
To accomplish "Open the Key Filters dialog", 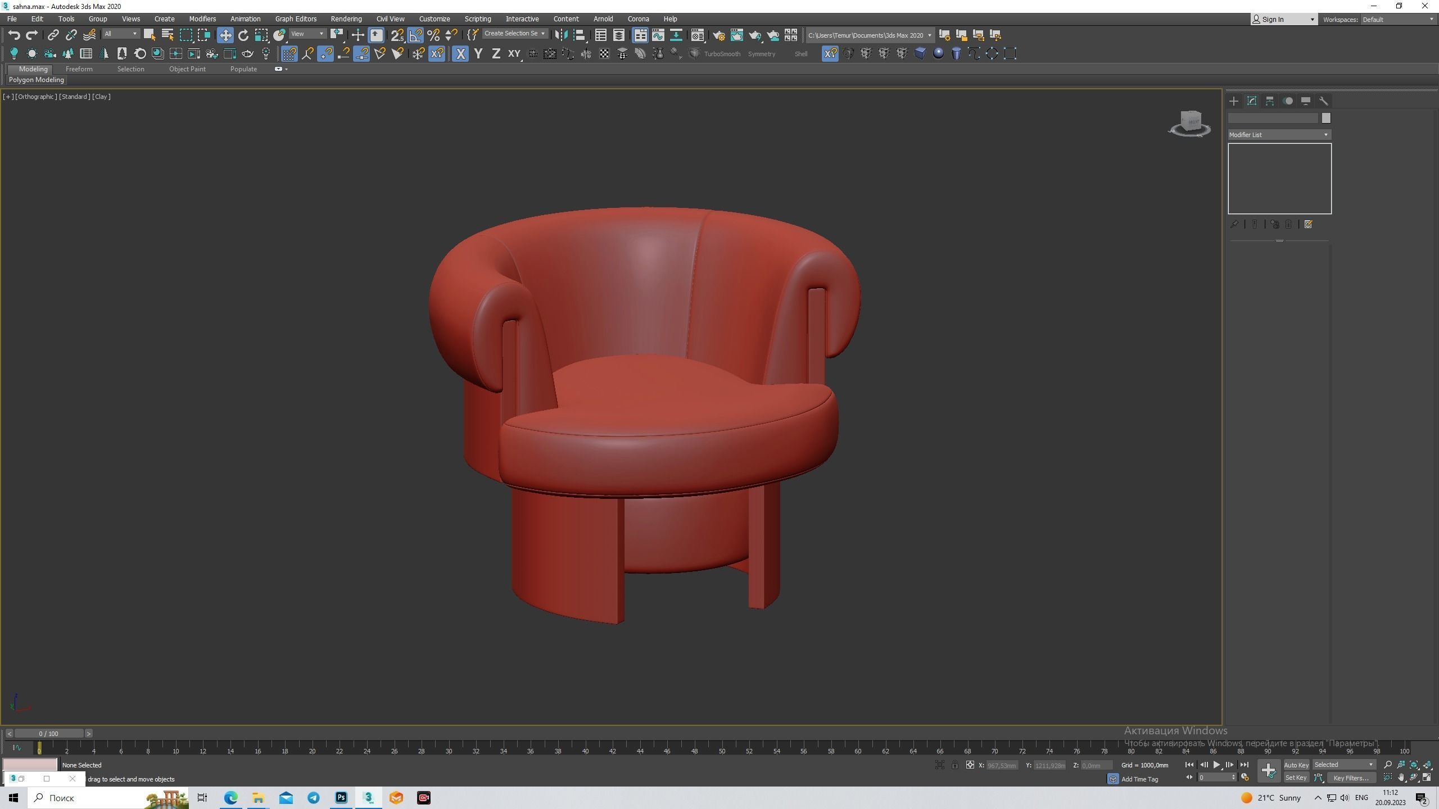I will pyautogui.click(x=1351, y=778).
